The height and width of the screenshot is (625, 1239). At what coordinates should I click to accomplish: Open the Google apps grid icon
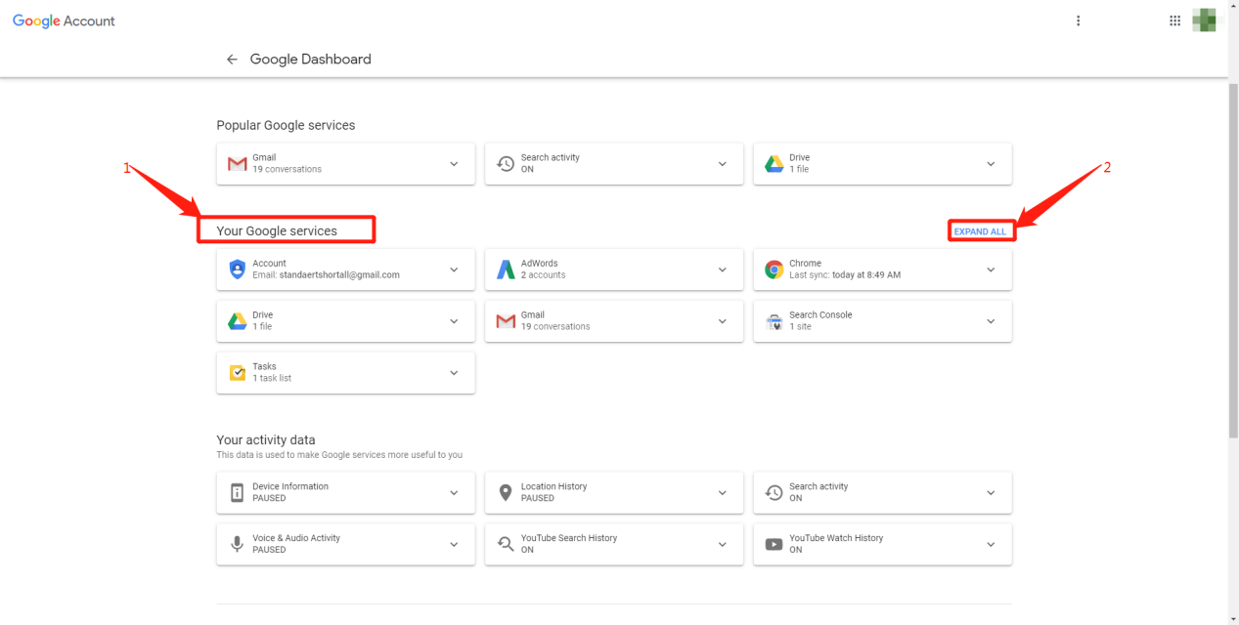click(1174, 21)
